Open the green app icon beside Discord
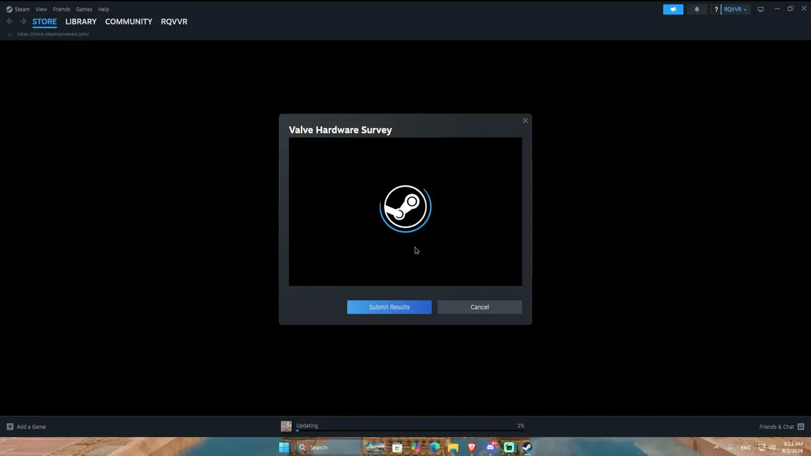811x456 pixels. (x=509, y=448)
